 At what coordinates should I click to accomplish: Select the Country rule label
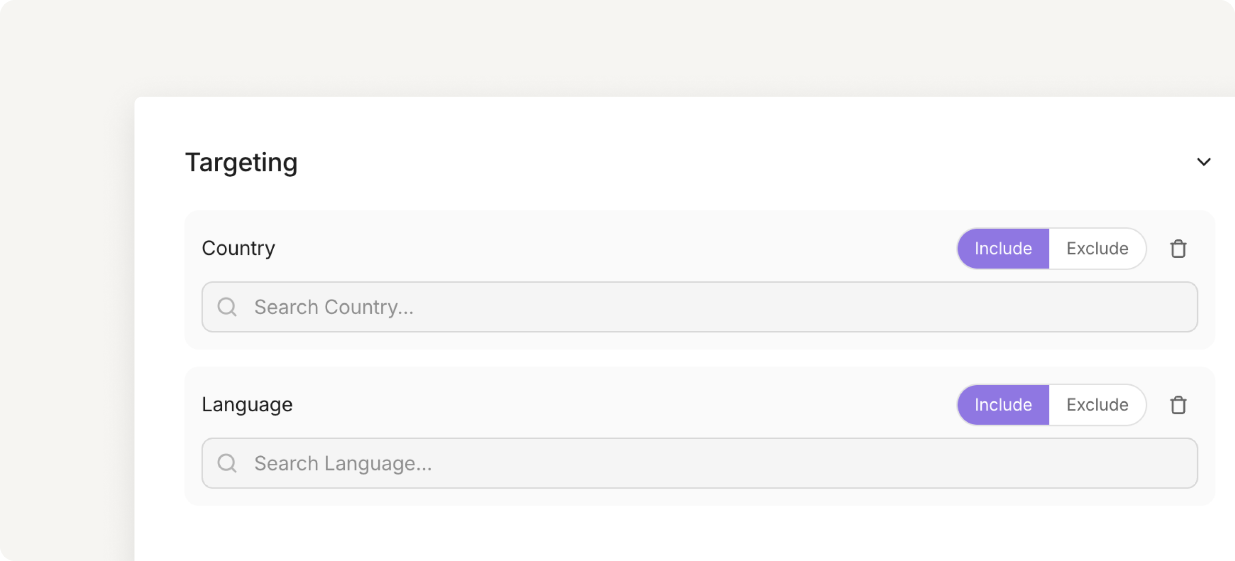click(238, 249)
